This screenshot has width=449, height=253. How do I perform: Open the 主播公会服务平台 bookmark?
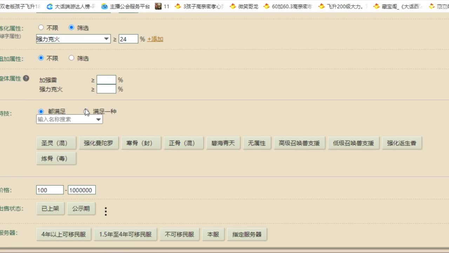(x=126, y=6)
